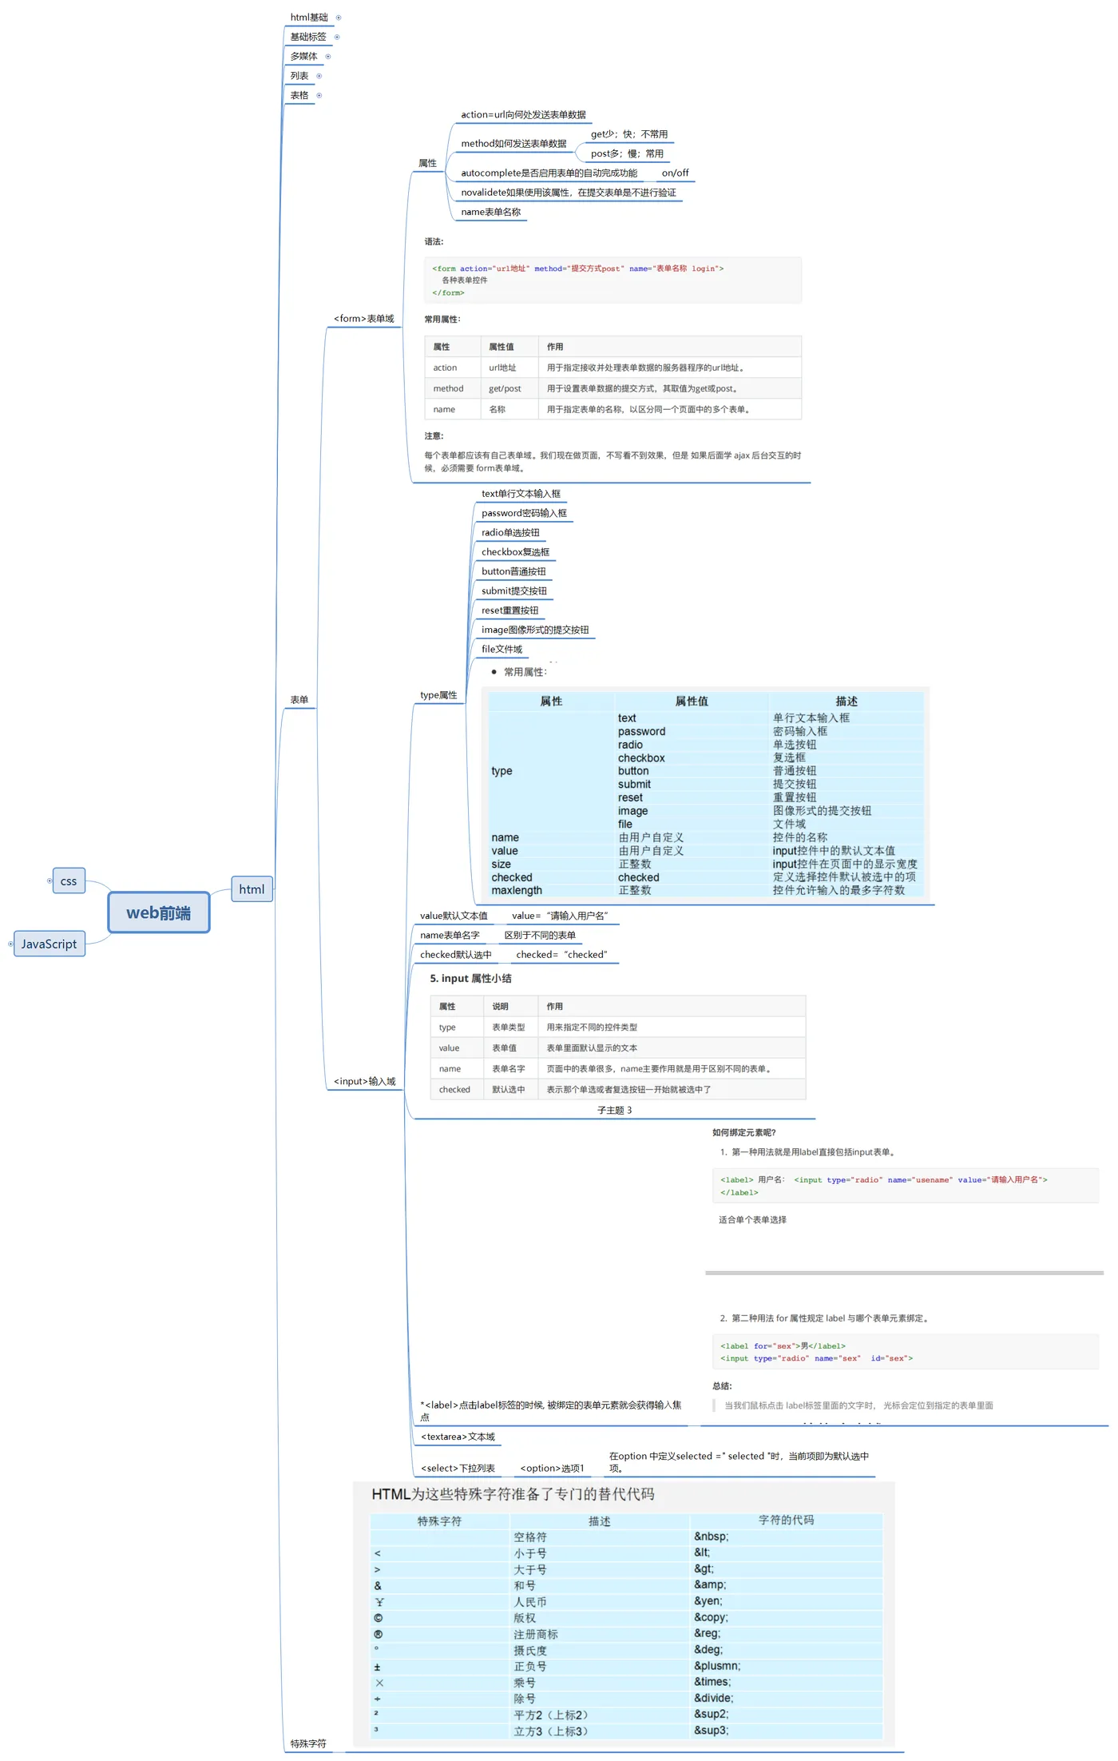Viewport: 1118px width, 1761px height.
Task: Click the label for="sex" code snippet
Action: click(x=906, y=1353)
